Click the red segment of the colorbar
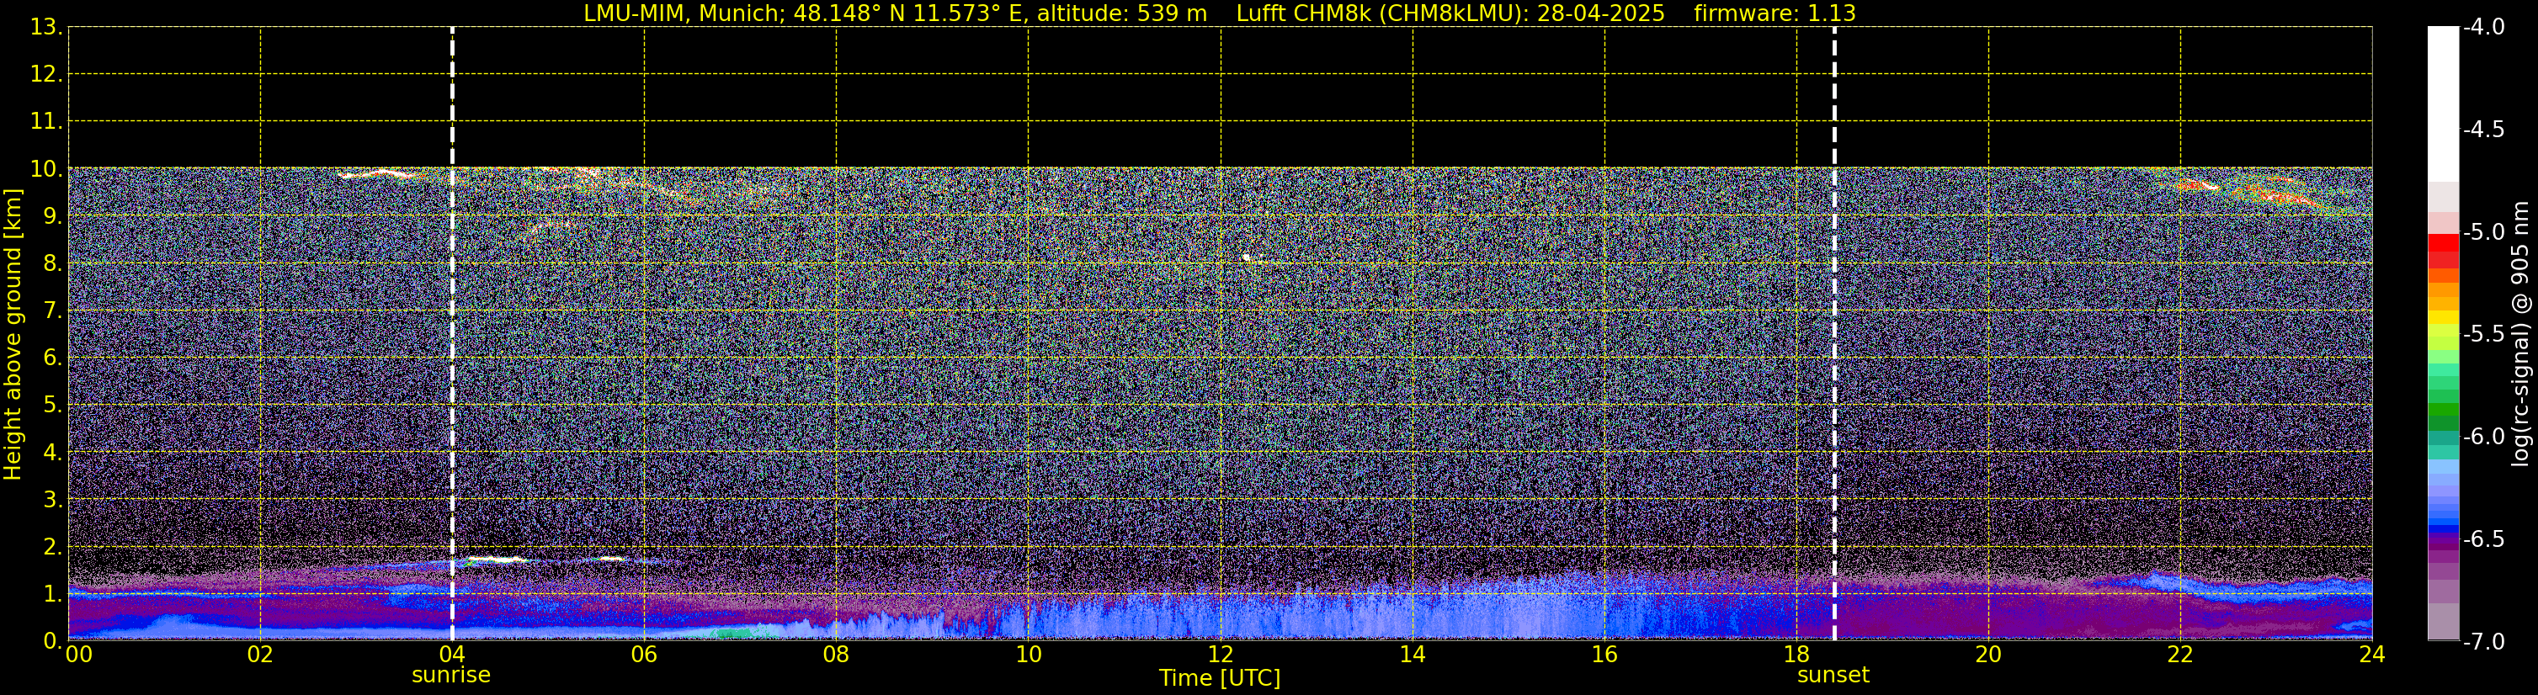The image size is (2538, 695). tap(2442, 242)
